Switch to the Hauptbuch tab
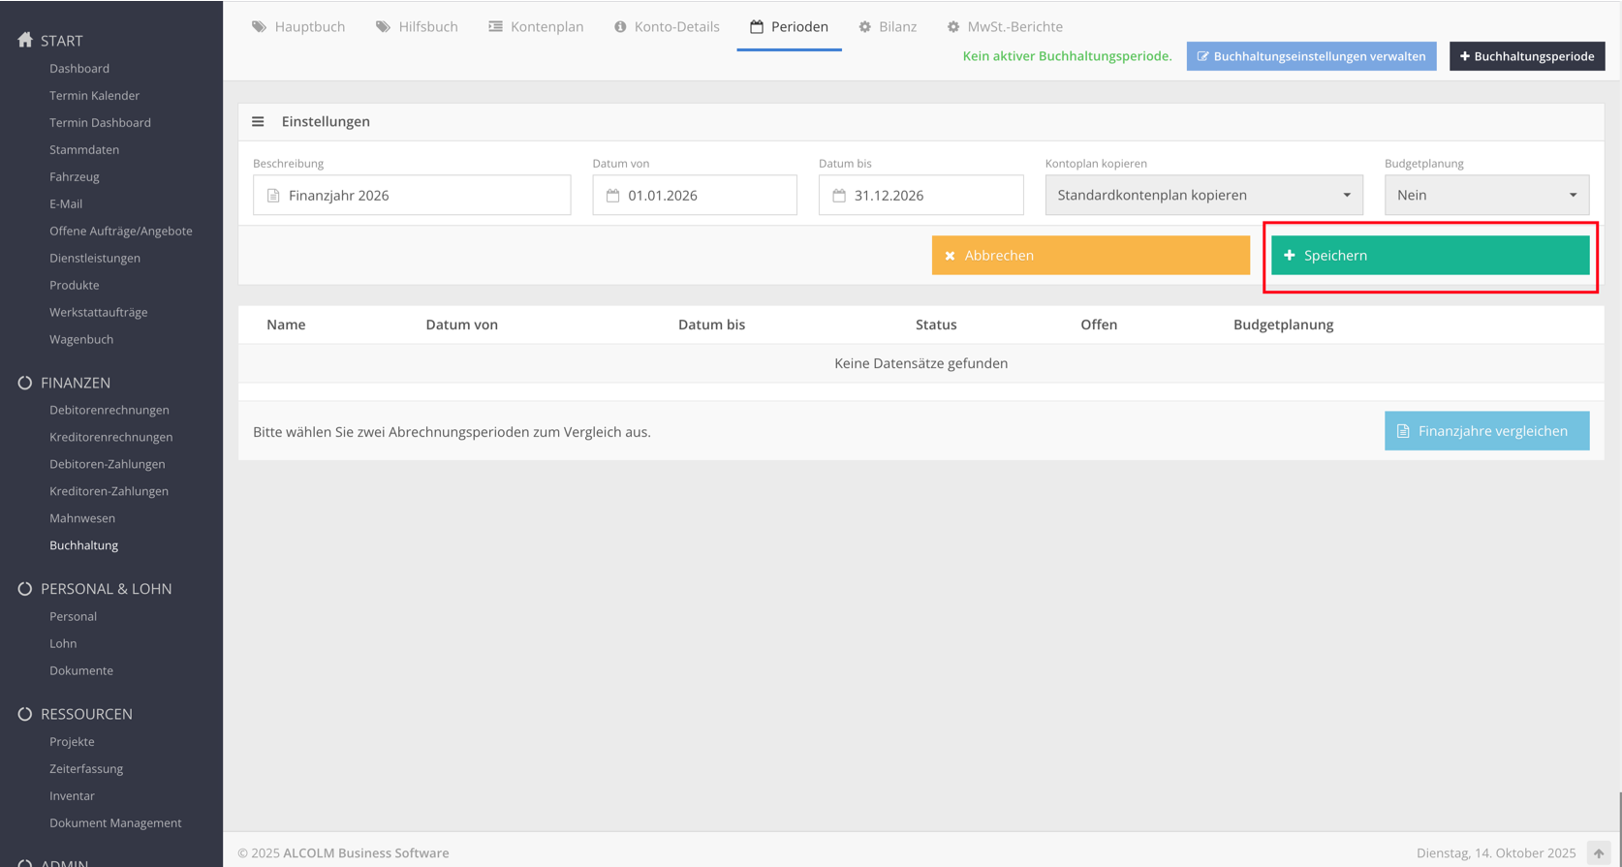Image resolution: width=1622 pixels, height=867 pixels. pos(298,27)
